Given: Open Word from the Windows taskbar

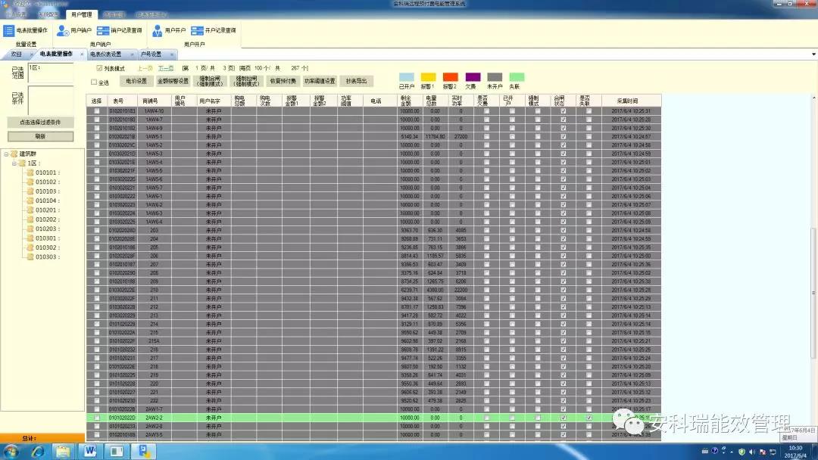Looking at the screenshot, I should pyautogui.click(x=89, y=451).
